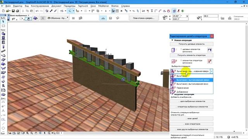Select the Door tool in toolbox

3,38
